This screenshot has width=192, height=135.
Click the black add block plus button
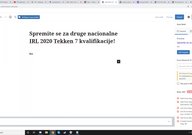[118, 61]
